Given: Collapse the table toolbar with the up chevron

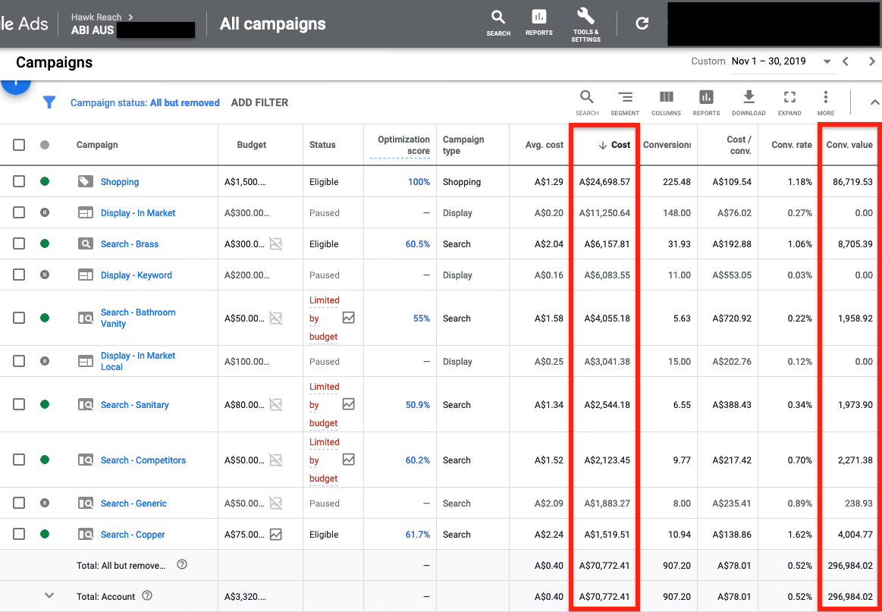Looking at the screenshot, I should tap(874, 102).
